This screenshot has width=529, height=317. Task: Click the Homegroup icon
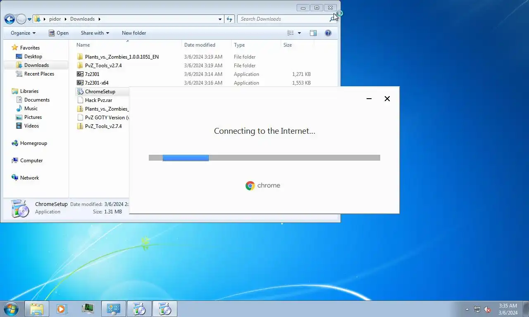point(15,143)
